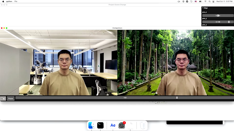Click the Play button
The image size is (234, 131).
[x=3, y=99]
